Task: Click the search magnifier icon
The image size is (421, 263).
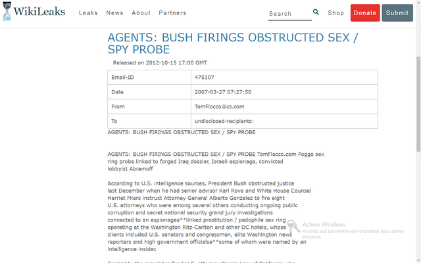Action: 316,12
